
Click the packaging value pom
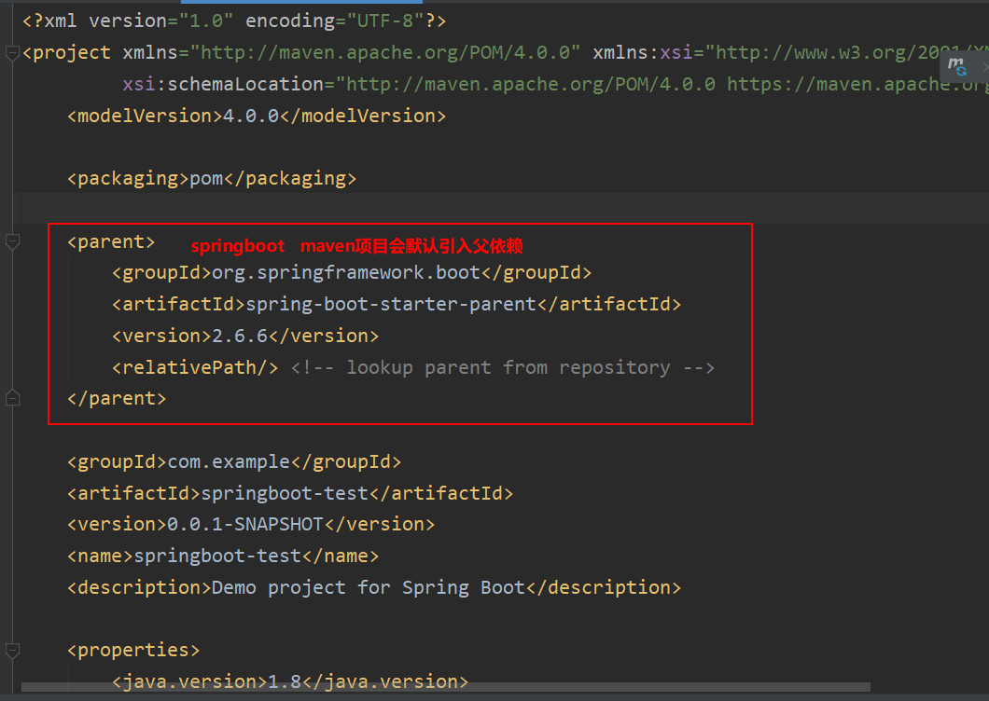(x=205, y=177)
